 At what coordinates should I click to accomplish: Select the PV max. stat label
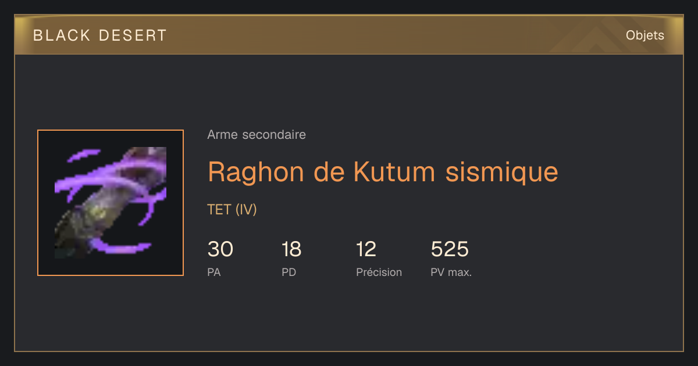[451, 272]
